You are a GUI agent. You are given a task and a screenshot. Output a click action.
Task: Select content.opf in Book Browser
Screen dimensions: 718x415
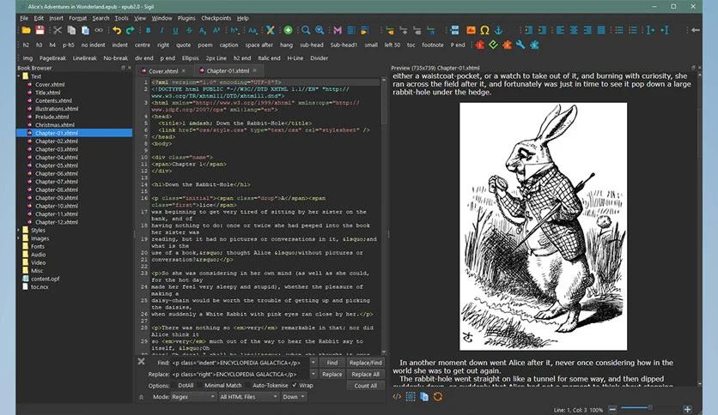click(x=46, y=279)
